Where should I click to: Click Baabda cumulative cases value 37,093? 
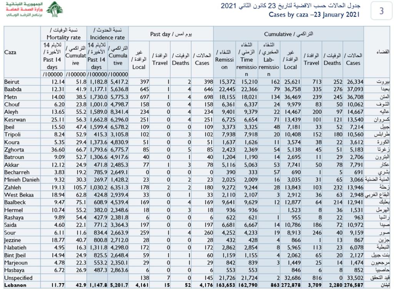pyautogui.click(x=355, y=89)
